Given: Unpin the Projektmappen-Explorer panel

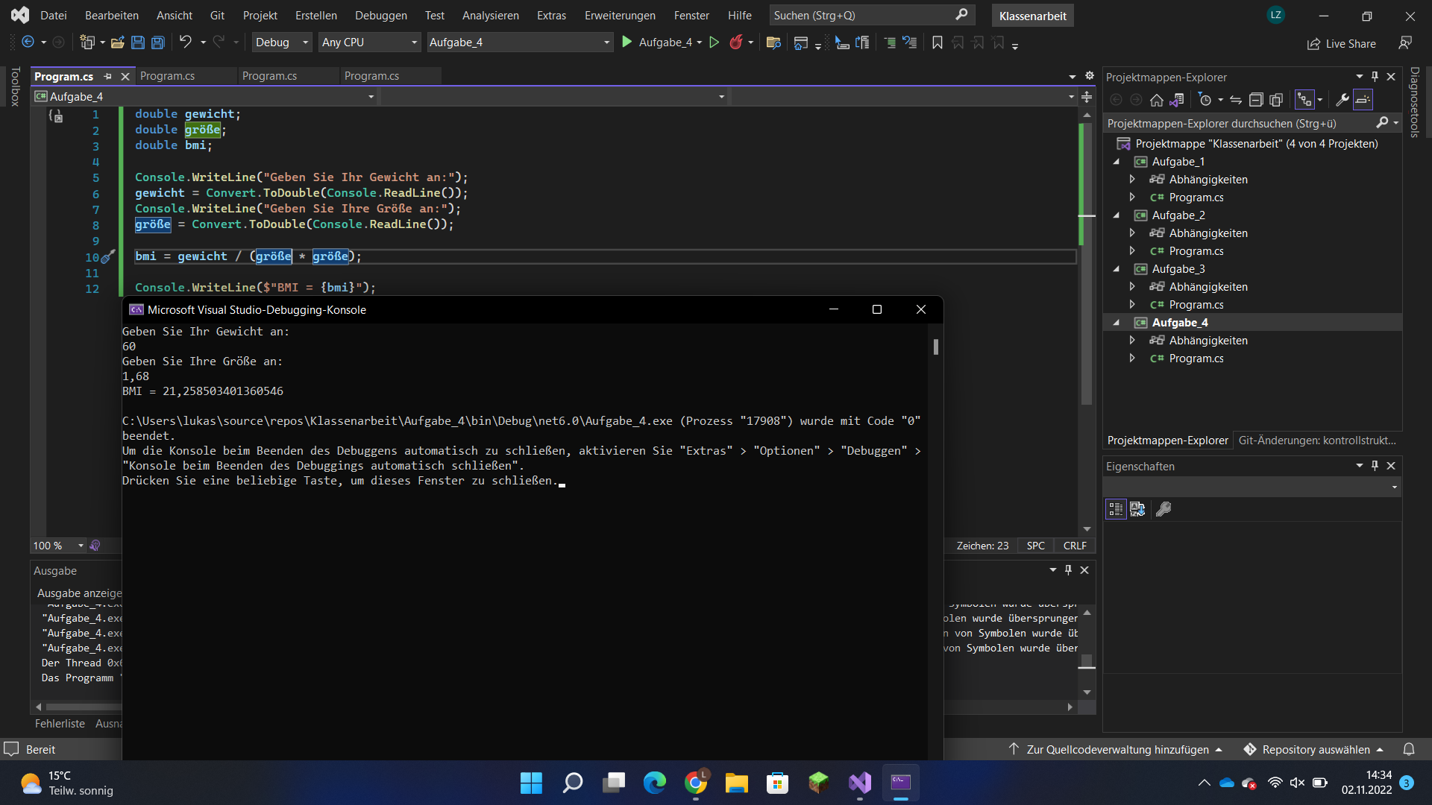Looking at the screenshot, I should (x=1374, y=76).
